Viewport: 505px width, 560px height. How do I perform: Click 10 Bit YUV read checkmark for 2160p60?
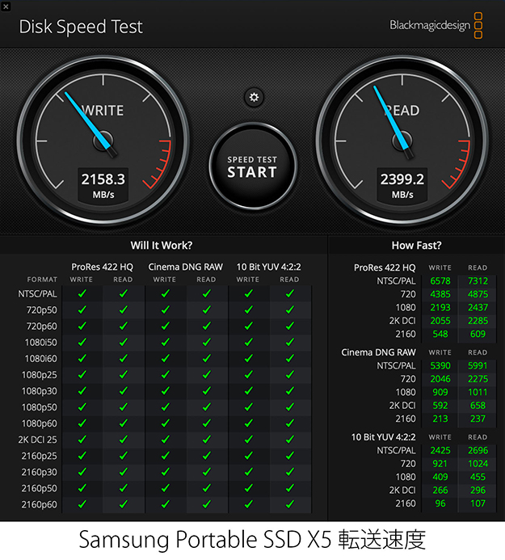pos(289,504)
